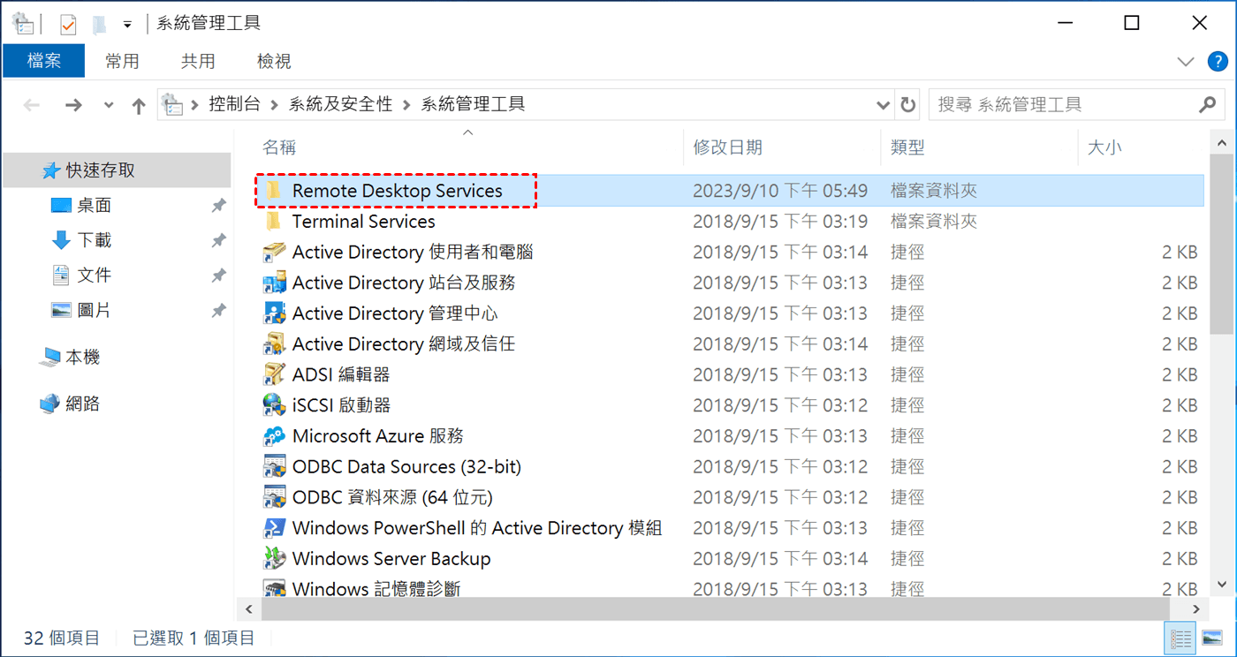Refresh the 系統管理工具 folder view

click(x=907, y=105)
